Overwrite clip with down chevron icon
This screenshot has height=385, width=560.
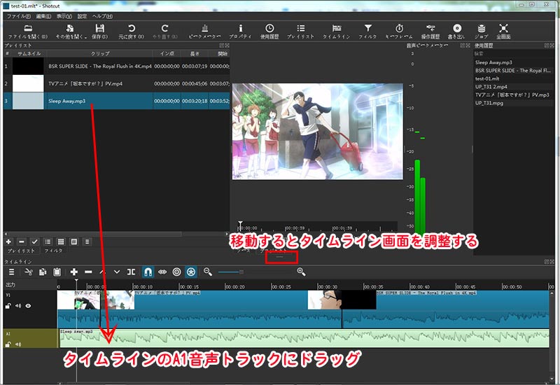tap(117, 272)
